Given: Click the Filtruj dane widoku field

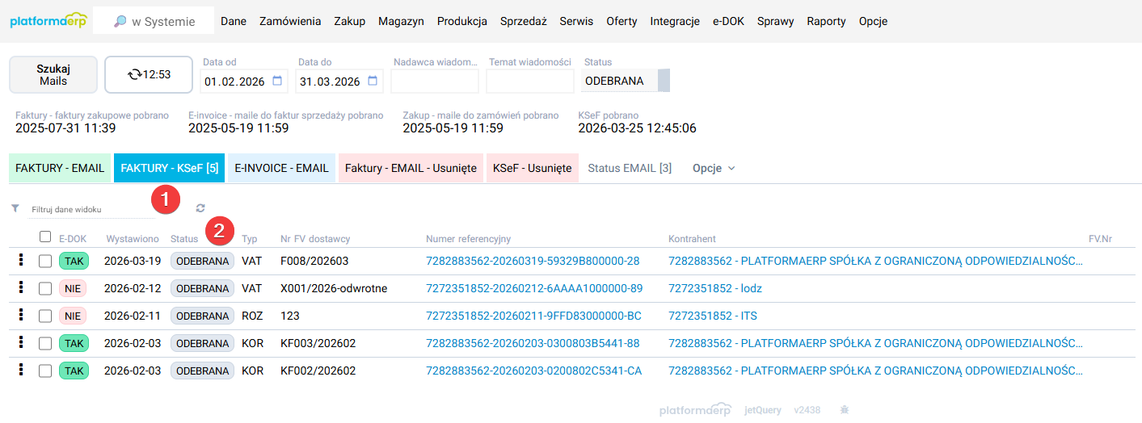Looking at the screenshot, I should (91, 209).
